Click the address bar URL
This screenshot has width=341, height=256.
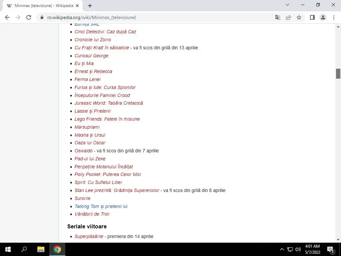coord(92,17)
